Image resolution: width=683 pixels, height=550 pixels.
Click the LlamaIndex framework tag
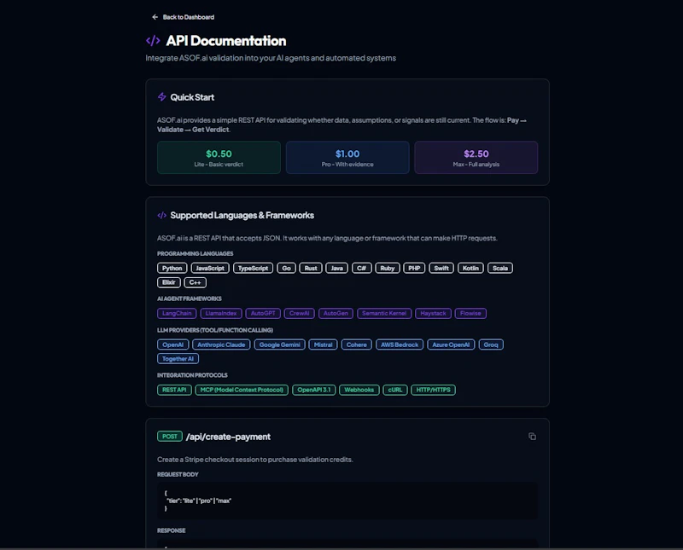(221, 313)
